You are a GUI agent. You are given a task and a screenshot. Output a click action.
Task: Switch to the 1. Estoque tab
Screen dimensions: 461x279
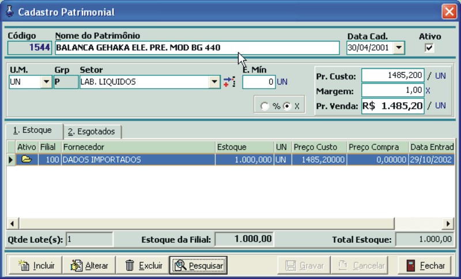35,131
